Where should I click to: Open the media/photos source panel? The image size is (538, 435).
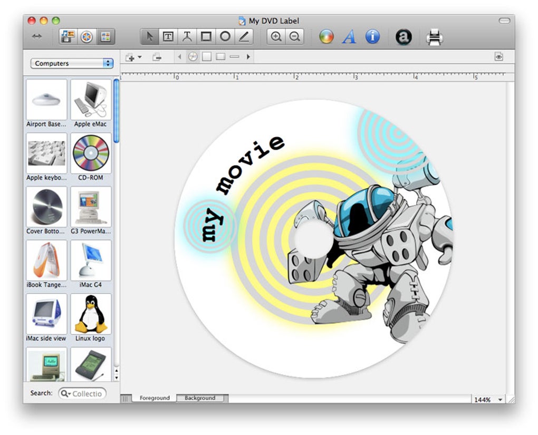pos(68,36)
